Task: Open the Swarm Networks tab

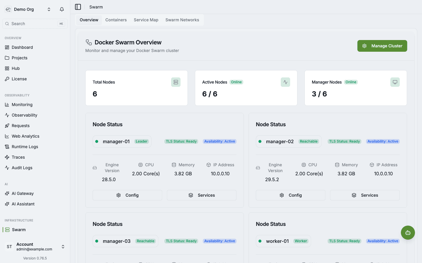Action: [182, 20]
